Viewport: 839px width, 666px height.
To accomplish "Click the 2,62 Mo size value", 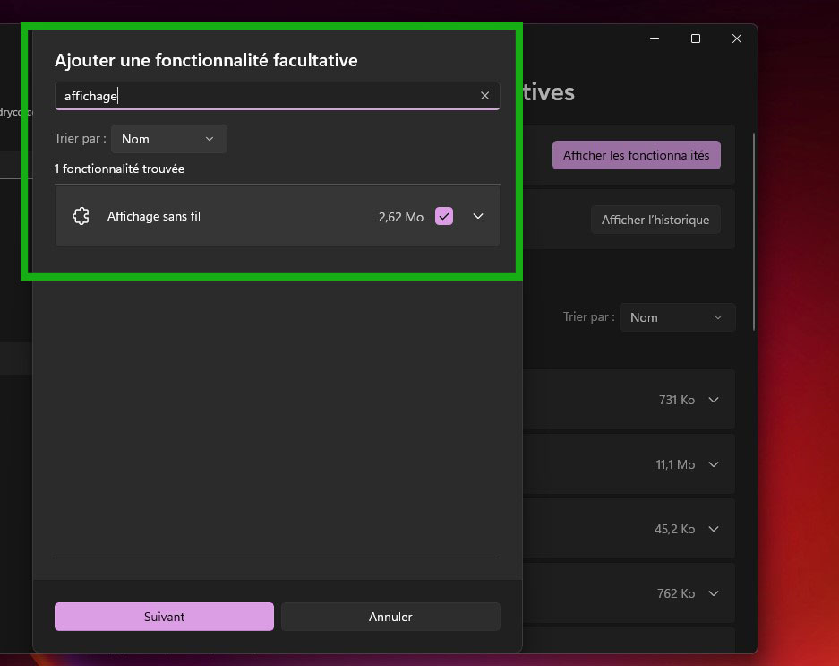I will click(401, 217).
